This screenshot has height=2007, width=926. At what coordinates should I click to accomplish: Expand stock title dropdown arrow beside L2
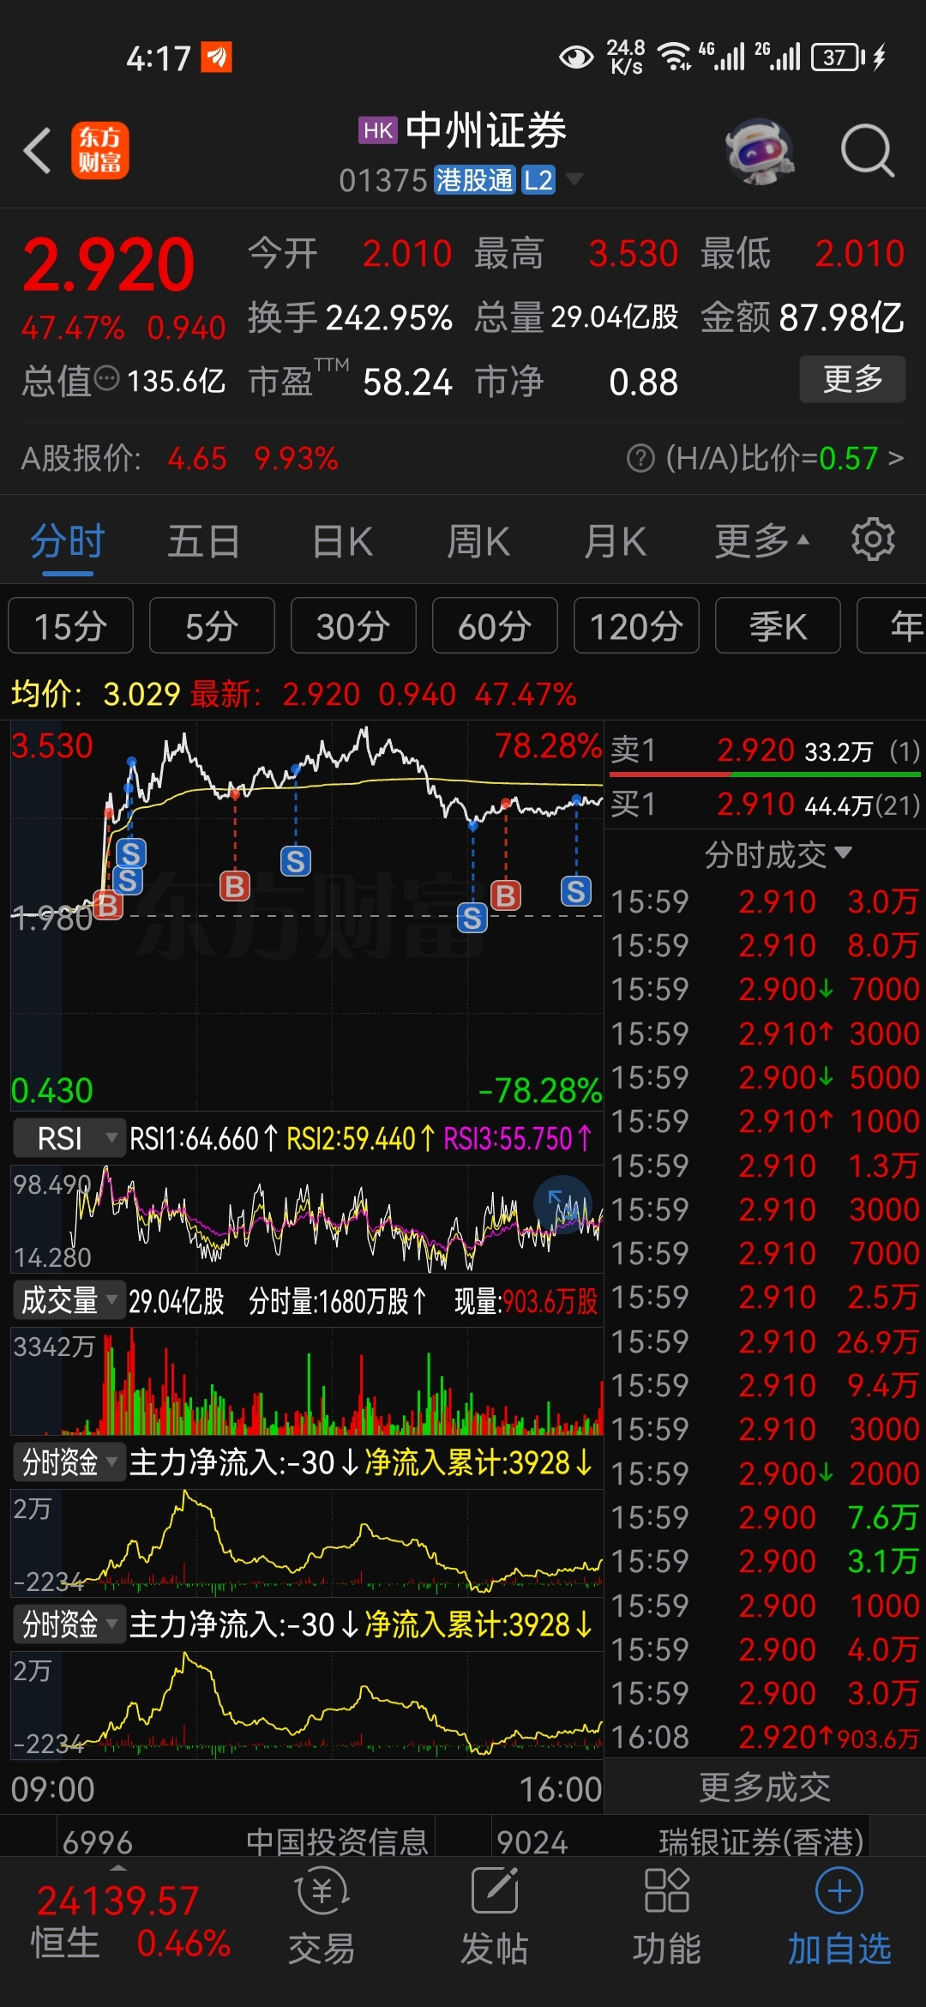[x=574, y=180]
